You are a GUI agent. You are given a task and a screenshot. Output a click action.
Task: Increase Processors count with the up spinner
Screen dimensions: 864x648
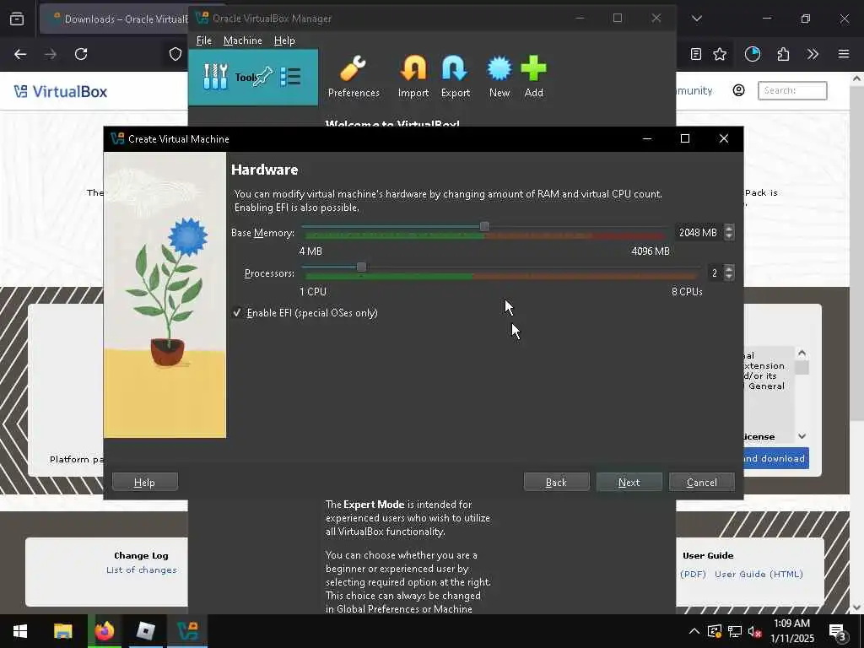click(x=729, y=269)
